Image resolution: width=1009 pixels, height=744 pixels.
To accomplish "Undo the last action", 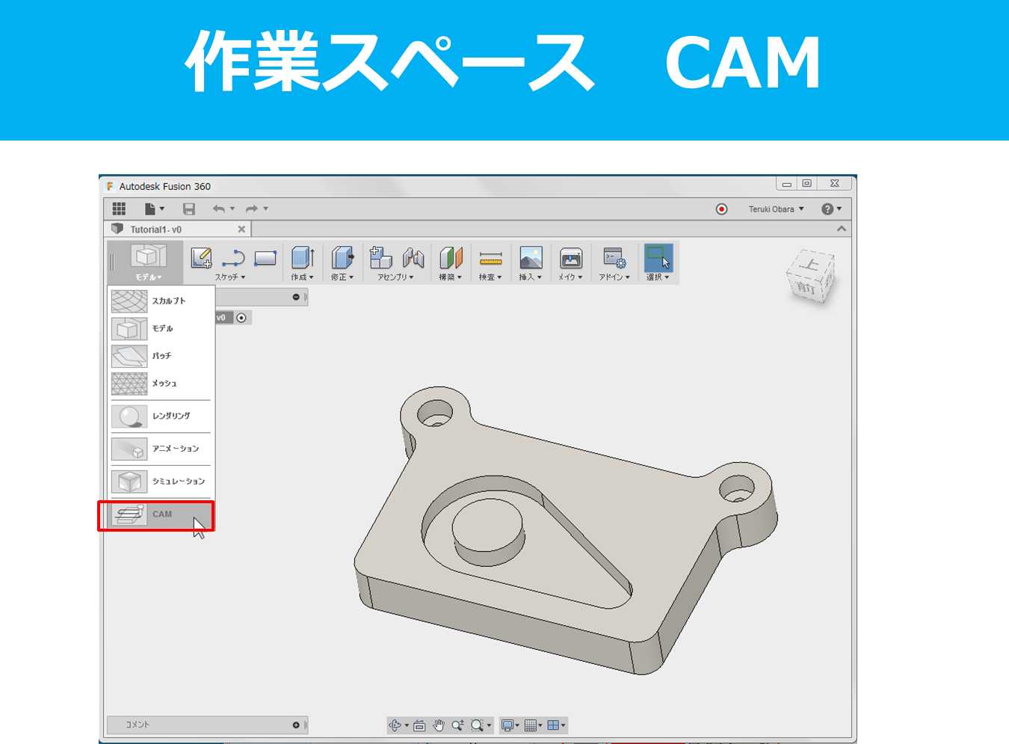I will (x=219, y=209).
